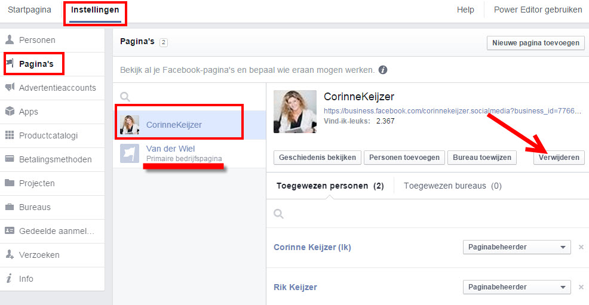Go to the Startpagina tab

[x=29, y=10]
